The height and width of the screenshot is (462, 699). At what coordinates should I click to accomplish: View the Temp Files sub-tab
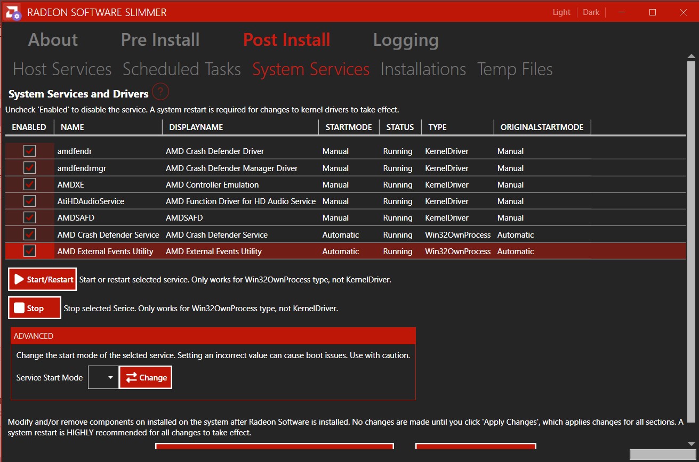(x=515, y=69)
